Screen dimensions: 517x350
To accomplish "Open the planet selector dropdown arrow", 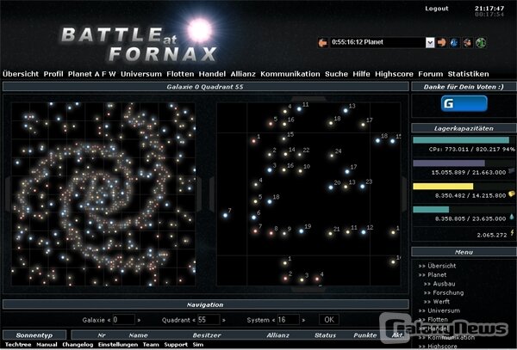I will click(x=430, y=42).
